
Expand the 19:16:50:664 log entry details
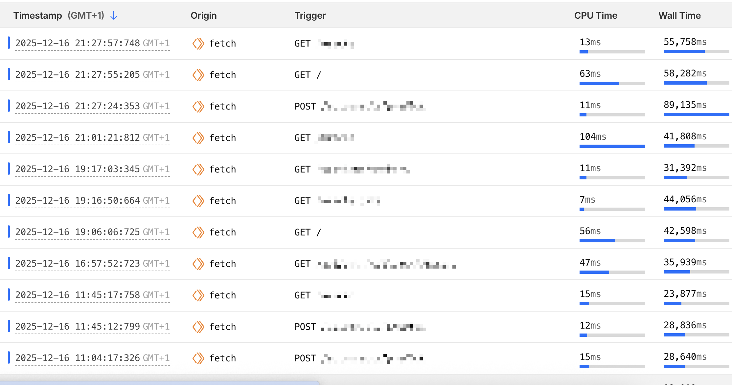(x=92, y=200)
